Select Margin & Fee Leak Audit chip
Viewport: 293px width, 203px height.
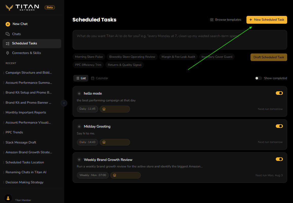(x=178, y=57)
